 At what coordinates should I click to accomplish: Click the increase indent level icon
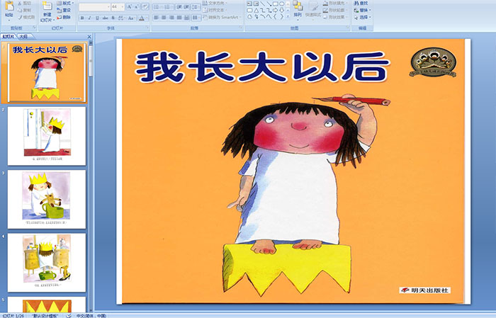[x=186, y=7]
